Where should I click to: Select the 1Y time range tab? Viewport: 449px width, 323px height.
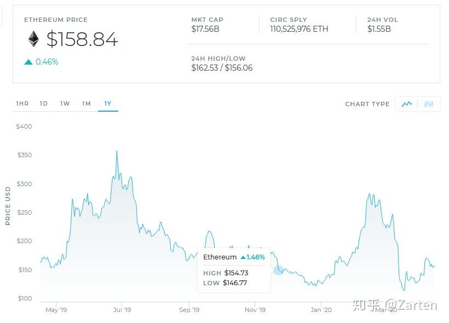tap(108, 103)
